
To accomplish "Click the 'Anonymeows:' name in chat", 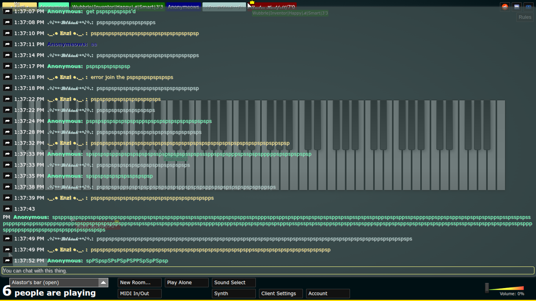I will point(67,44).
